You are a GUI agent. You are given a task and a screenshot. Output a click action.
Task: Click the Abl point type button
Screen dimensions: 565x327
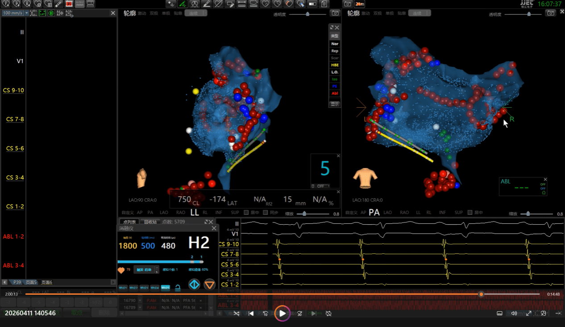(335, 93)
